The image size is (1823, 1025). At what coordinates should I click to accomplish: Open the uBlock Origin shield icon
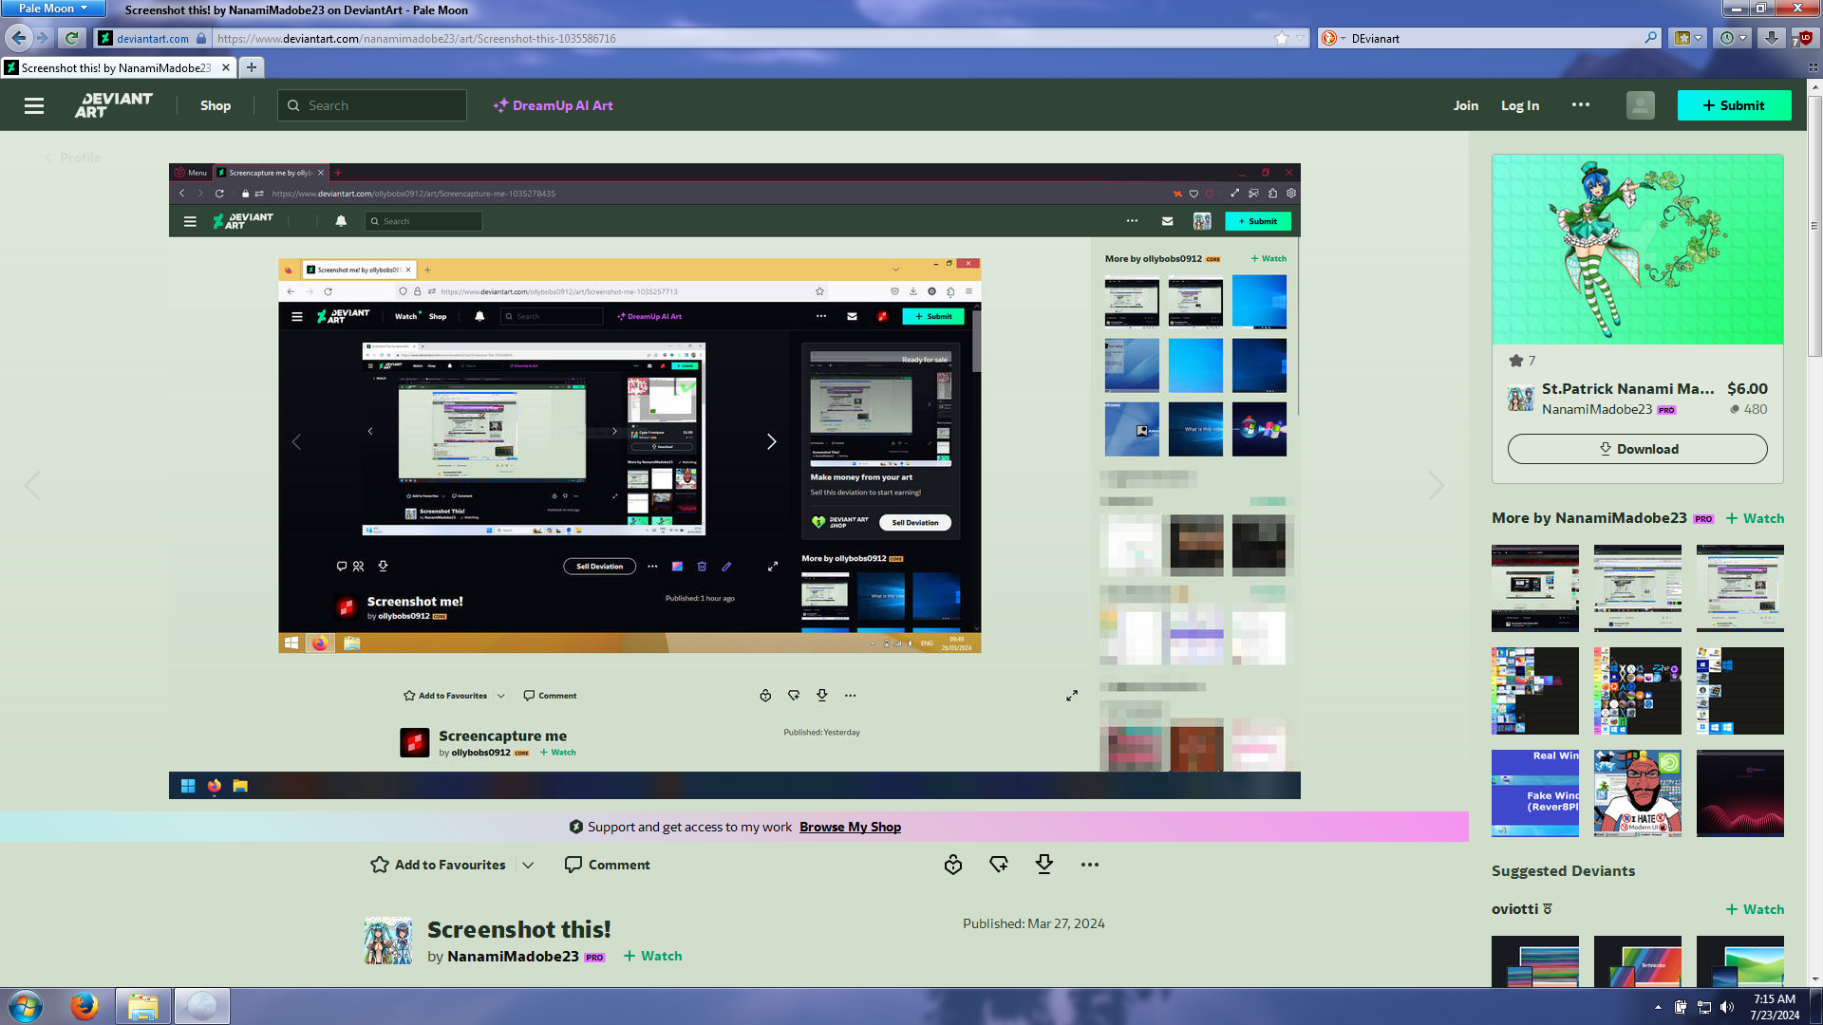tap(1803, 38)
